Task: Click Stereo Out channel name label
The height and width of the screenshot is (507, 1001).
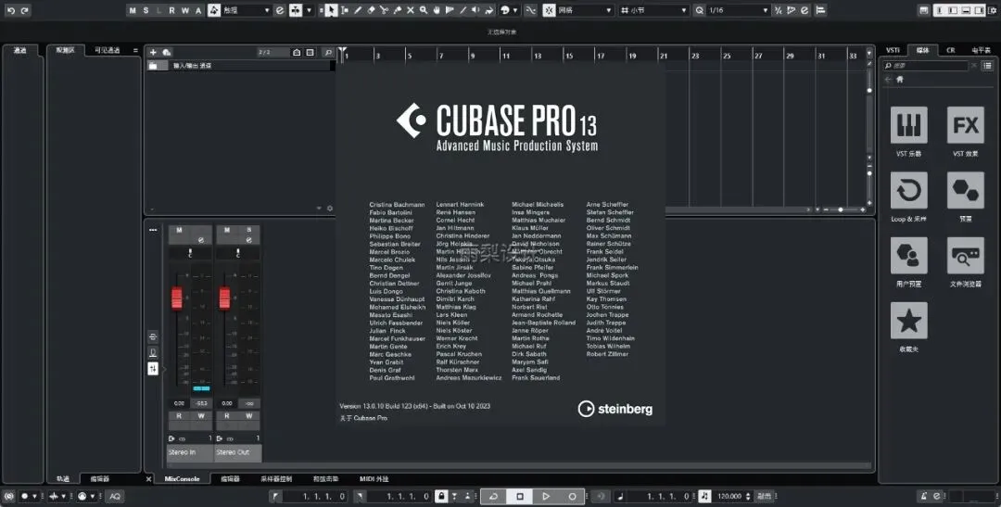Action: pos(238,452)
